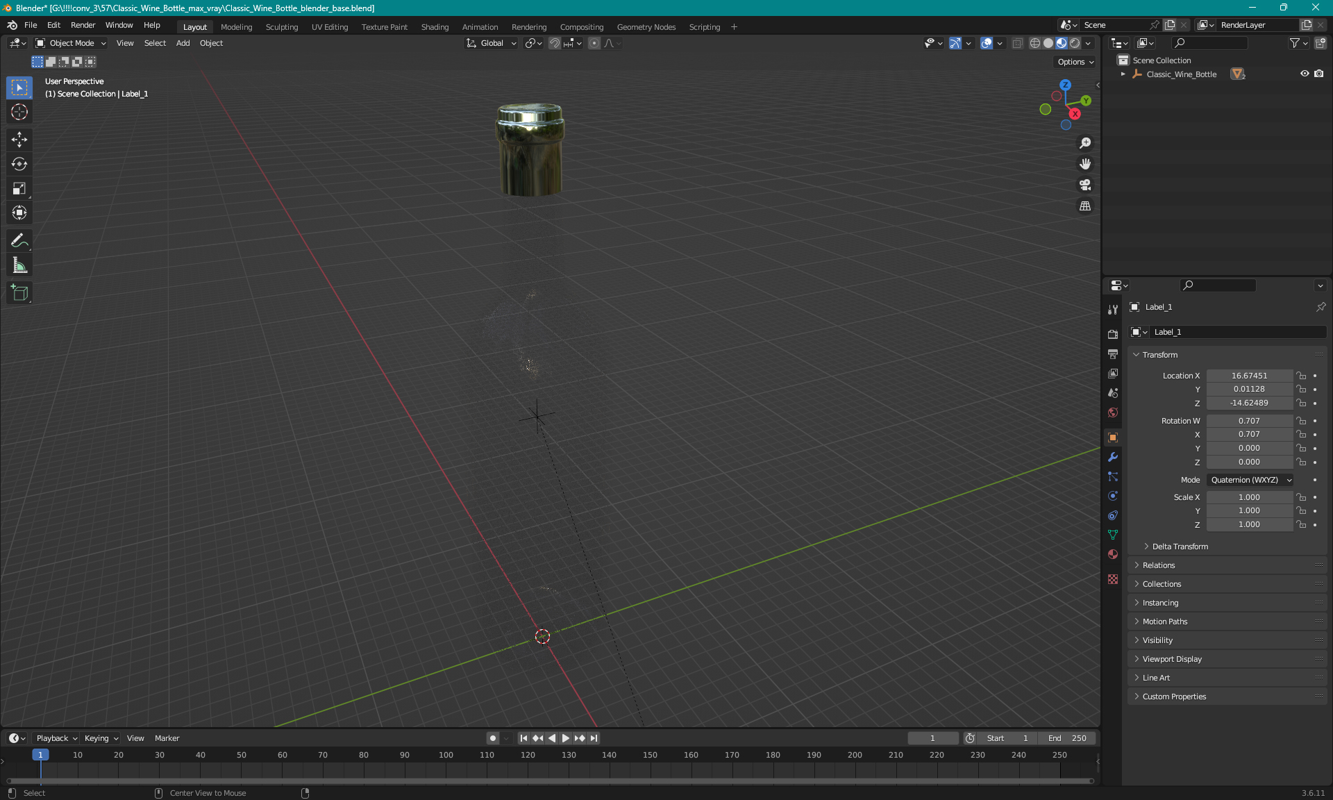Toggle X-ray display button
The height and width of the screenshot is (800, 1333).
pos(1017,43)
